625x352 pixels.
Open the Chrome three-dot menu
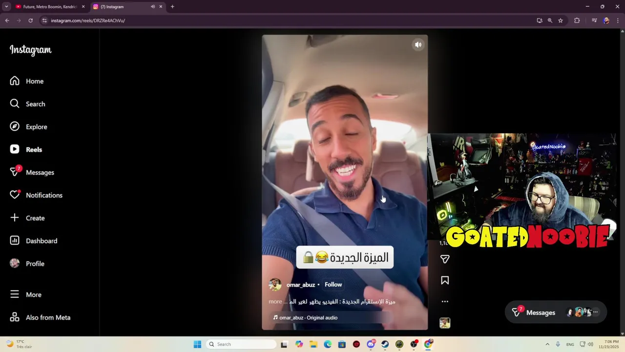(x=618, y=21)
